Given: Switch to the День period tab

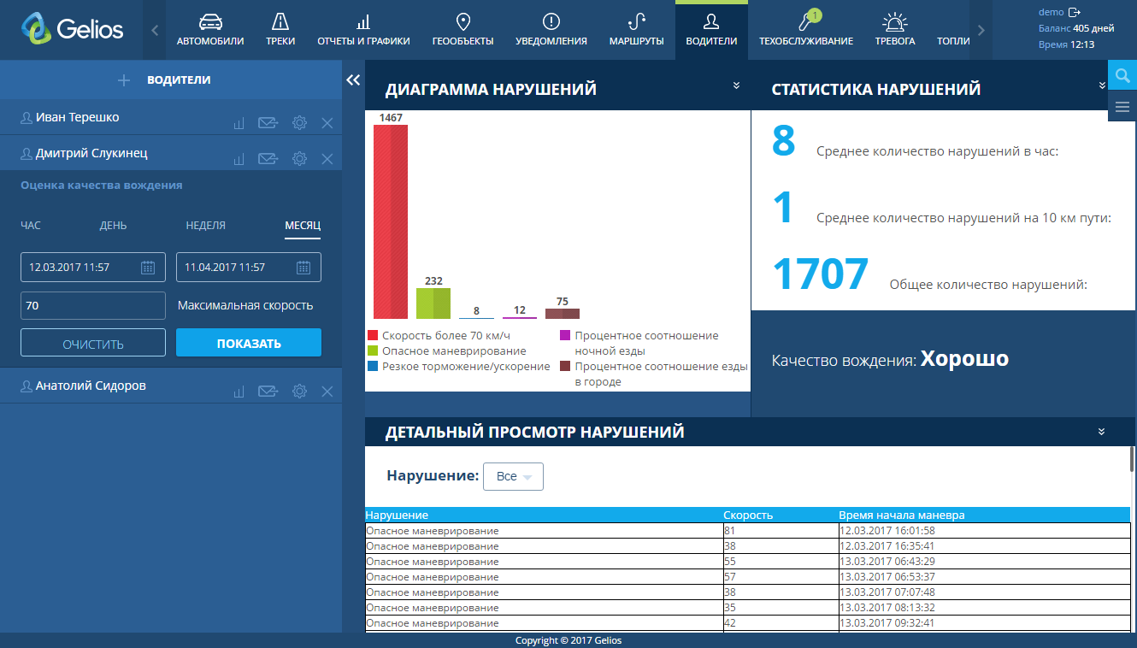Looking at the screenshot, I should (113, 226).
